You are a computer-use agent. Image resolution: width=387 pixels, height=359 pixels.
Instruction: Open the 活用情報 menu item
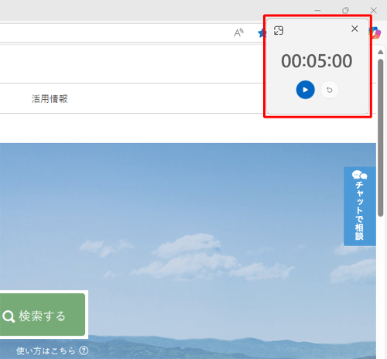50,99
